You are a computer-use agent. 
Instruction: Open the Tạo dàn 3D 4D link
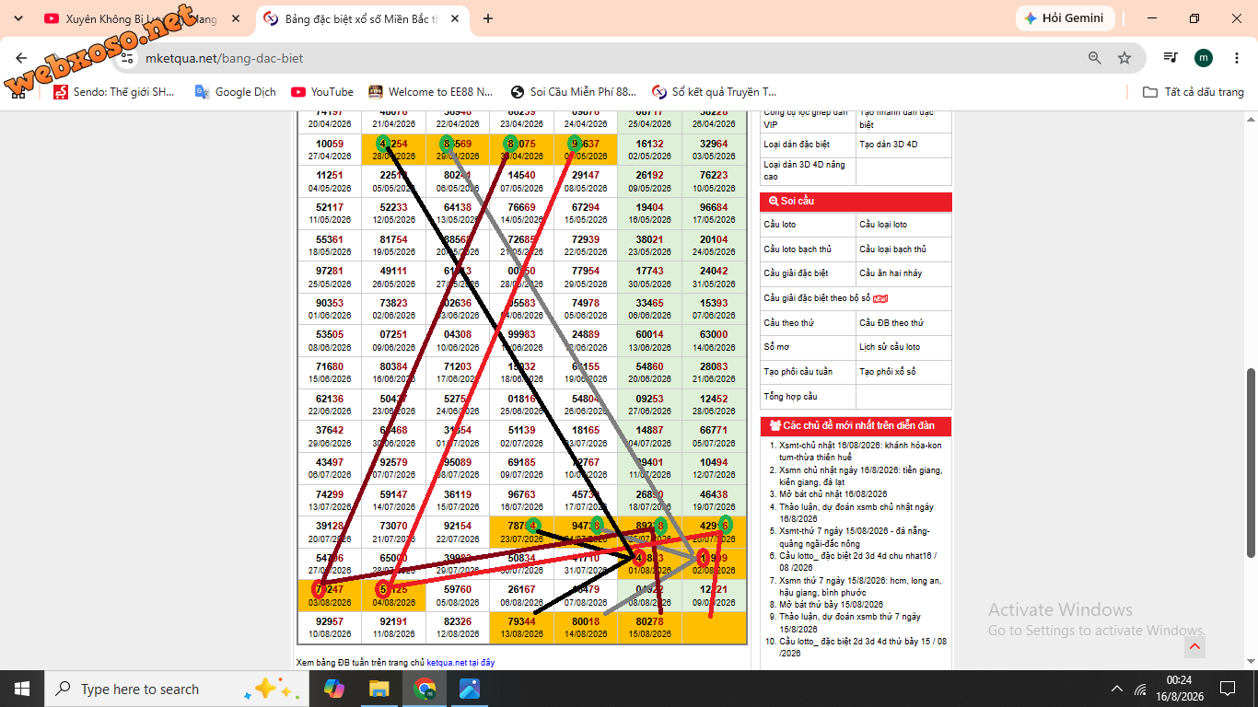[x=888, y=145]
